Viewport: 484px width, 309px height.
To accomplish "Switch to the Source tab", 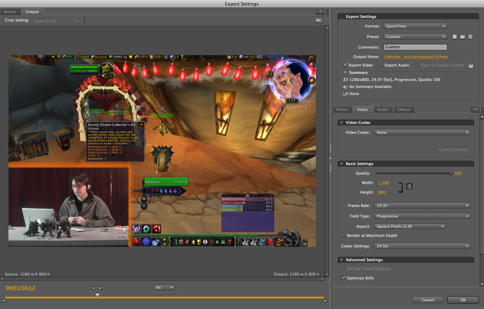I will pyautogui.click(x=10, y=12).
